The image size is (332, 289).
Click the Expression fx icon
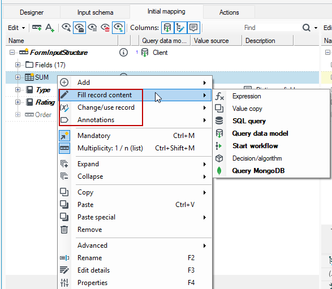coord(219,96)
